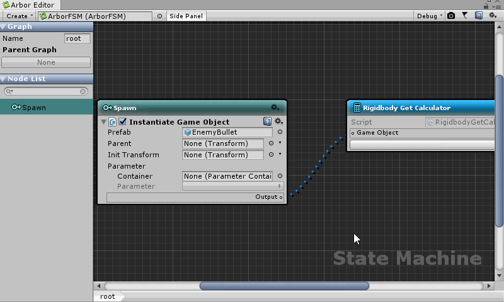Open Instantiate Game Object help icon

tap(267, 121)
